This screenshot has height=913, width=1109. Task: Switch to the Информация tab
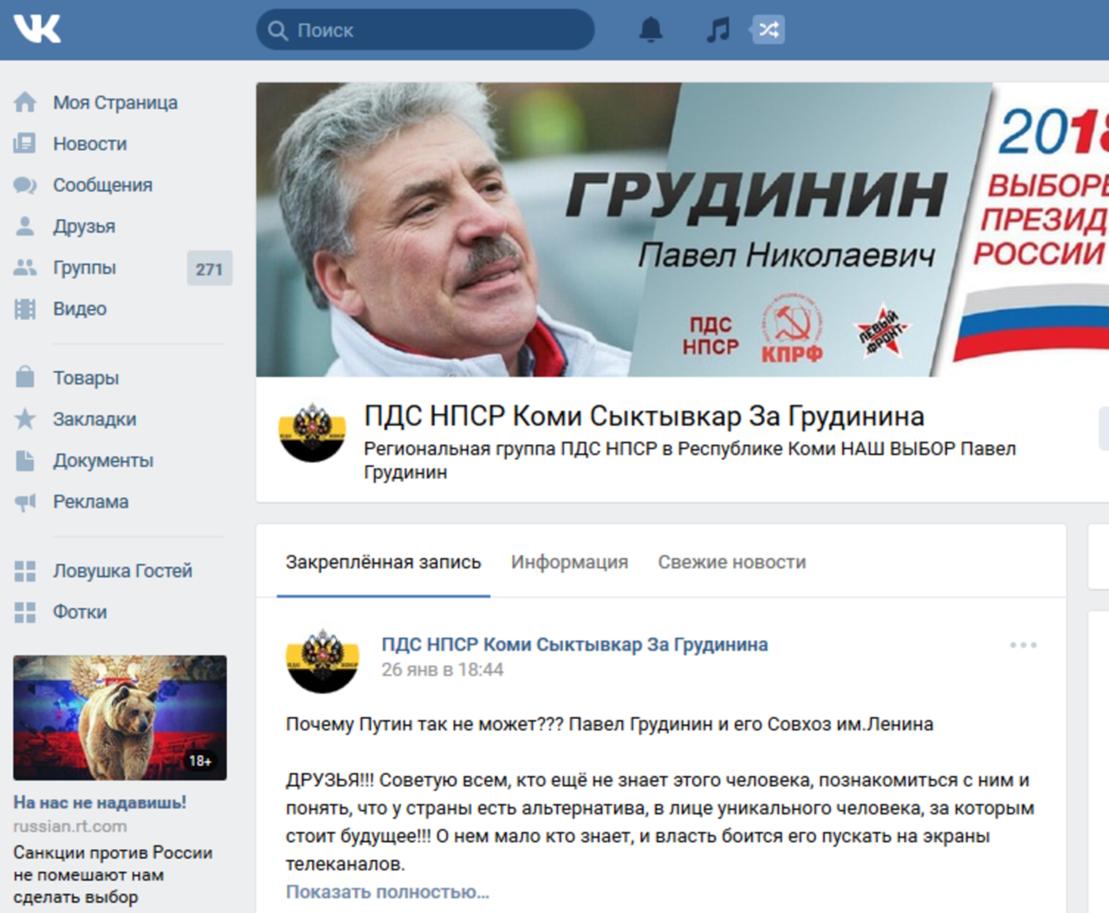(x=569, y=562)
